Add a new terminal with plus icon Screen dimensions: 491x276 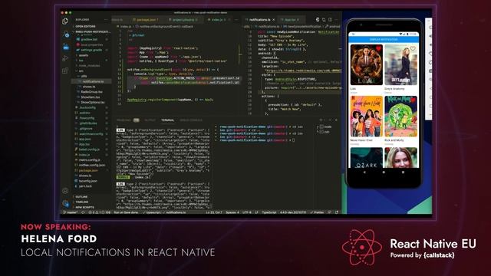[x=321, y=120]
